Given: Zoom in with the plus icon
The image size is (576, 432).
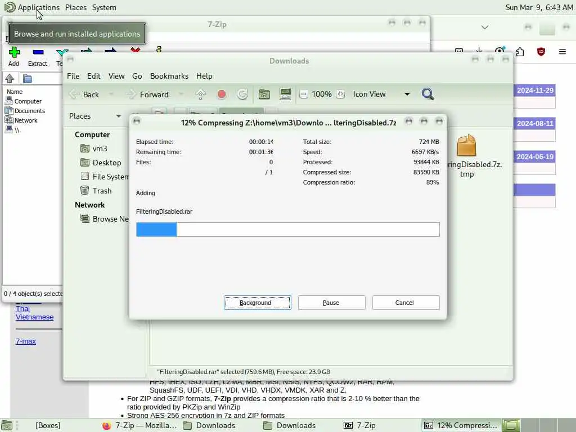Looking at the screenshot, I should coord(340,94).
